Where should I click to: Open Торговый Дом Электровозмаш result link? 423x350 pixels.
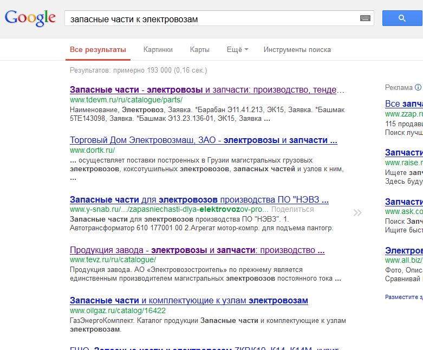coord(204,140)
